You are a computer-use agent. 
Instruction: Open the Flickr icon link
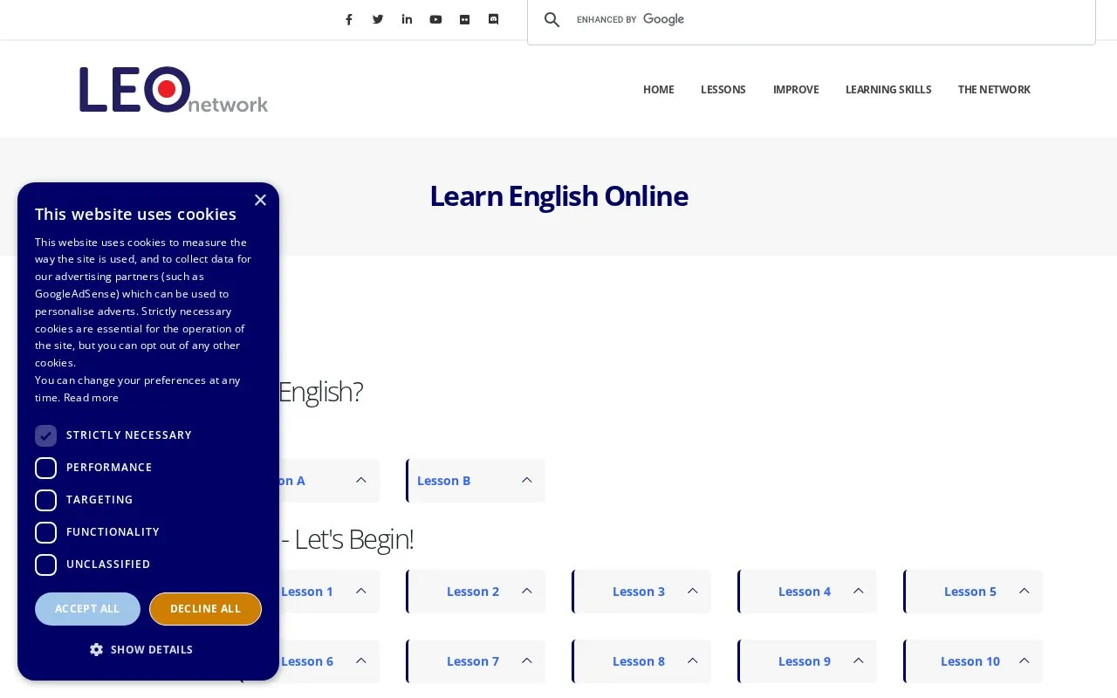coord(464,19)
